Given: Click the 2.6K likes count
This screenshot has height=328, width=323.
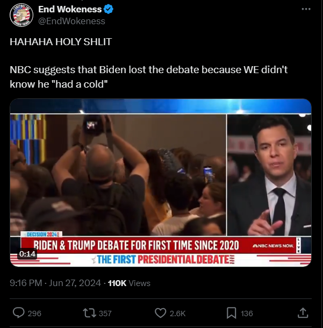Looking at the screenshot, I should pos(177,313).
